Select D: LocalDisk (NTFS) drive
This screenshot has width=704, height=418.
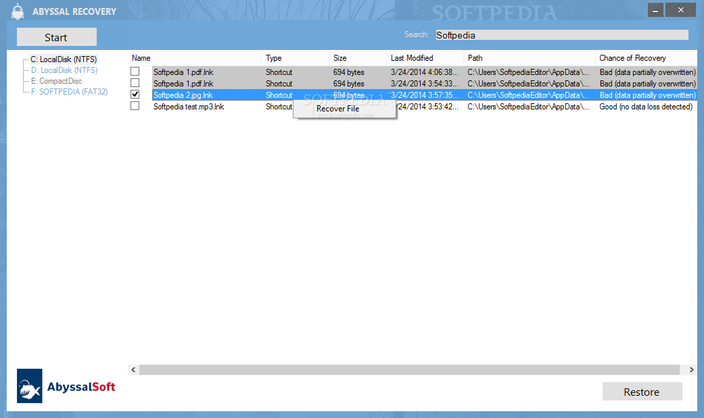[x=64, y=70]
